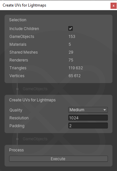Select the Selection panel header

pos(18,20)
